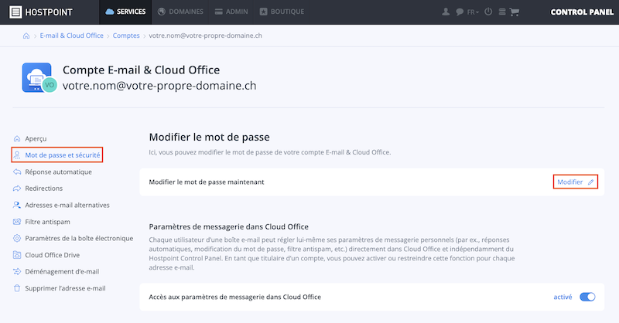Open Filtre antispam settings
The height and width of the screenshot is (323, 619).
click(47, 222)
